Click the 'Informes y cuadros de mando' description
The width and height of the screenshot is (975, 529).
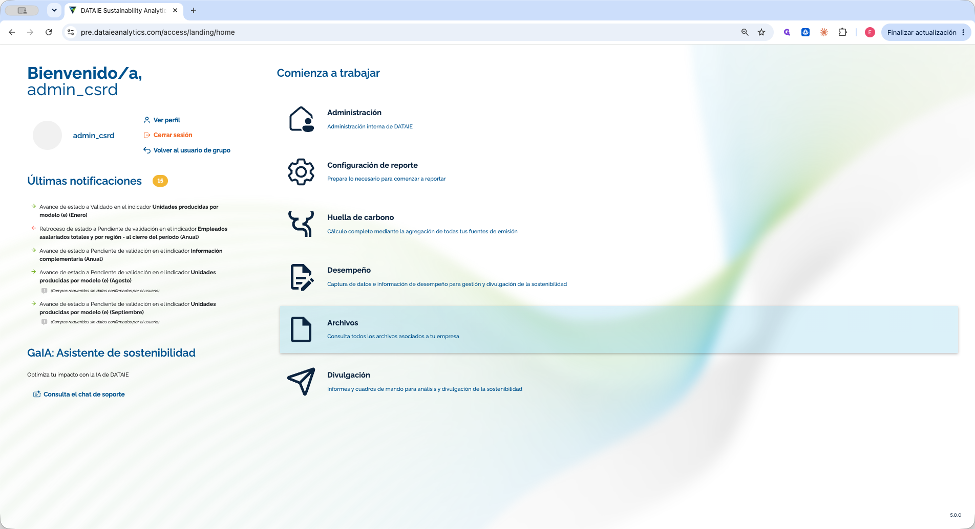coord(425,389)
